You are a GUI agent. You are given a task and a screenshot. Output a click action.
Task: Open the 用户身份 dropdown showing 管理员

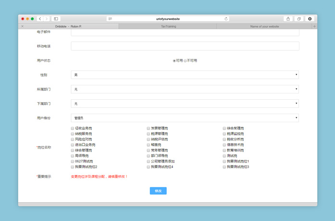point(185,118)
